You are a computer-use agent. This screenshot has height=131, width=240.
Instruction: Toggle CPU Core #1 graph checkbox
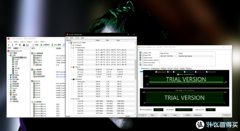174,72
